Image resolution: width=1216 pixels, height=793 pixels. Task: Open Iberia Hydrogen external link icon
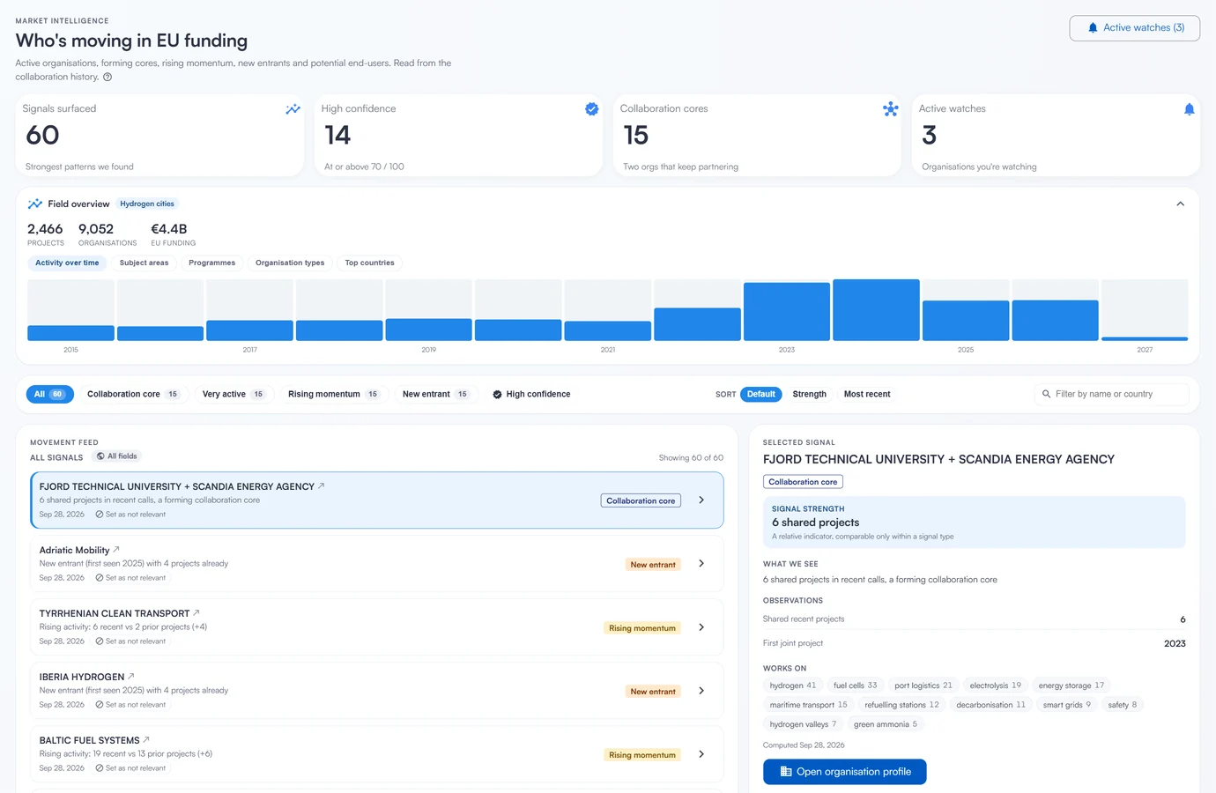coord(131,676)
